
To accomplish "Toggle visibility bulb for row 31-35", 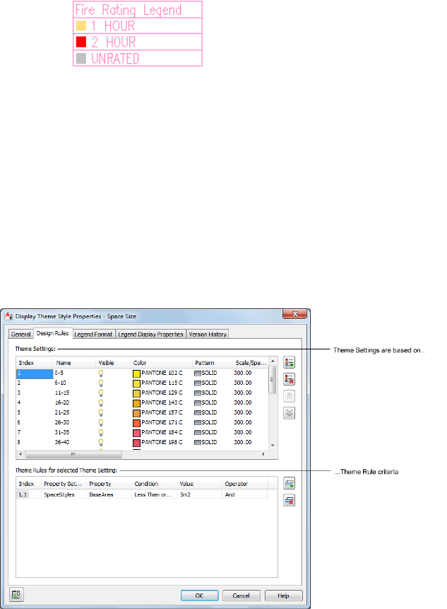I will point(101,433).
